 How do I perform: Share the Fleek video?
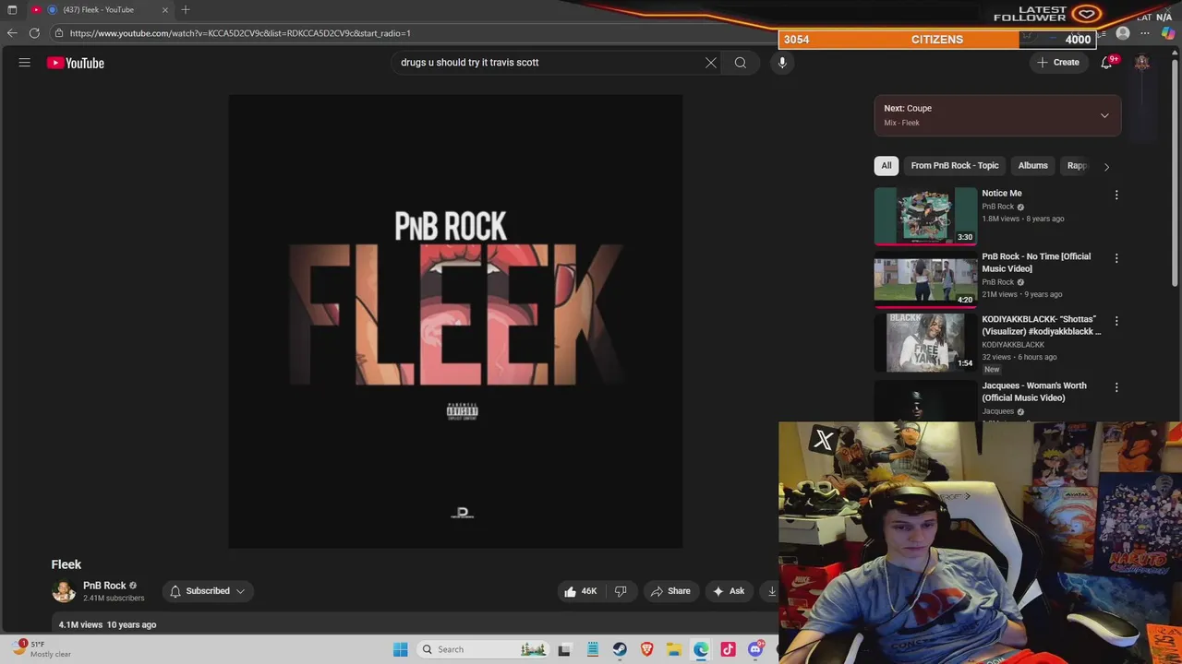670,591
